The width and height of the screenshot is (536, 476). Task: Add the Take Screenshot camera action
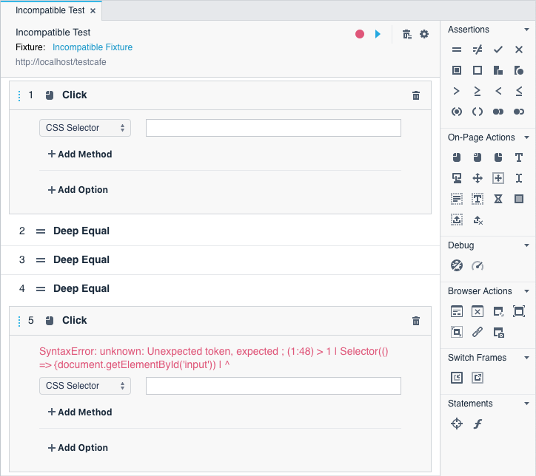(x=498, y=332)
